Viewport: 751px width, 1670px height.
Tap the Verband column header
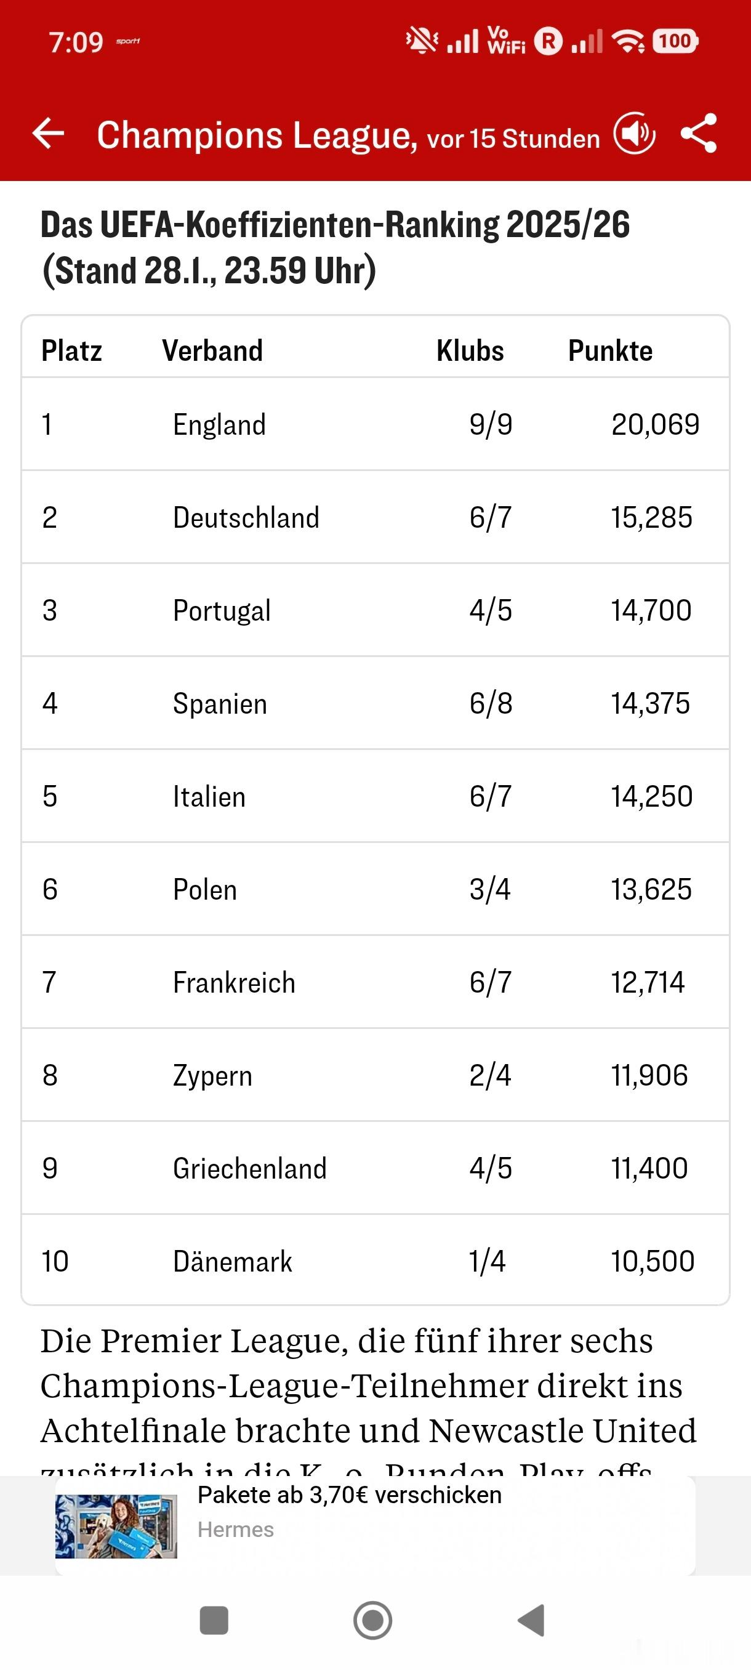click(212, 351)
